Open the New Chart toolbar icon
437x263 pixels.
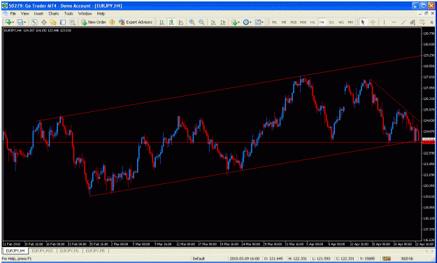click(8, 22)
